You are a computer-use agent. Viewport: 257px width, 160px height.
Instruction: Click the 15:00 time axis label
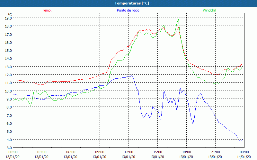[157, 152]
